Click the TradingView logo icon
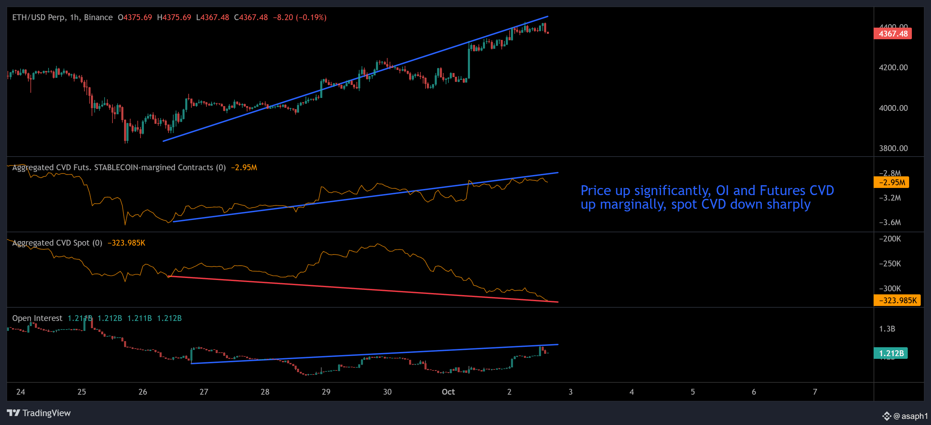The image size is (931, 425). [13, 413]
